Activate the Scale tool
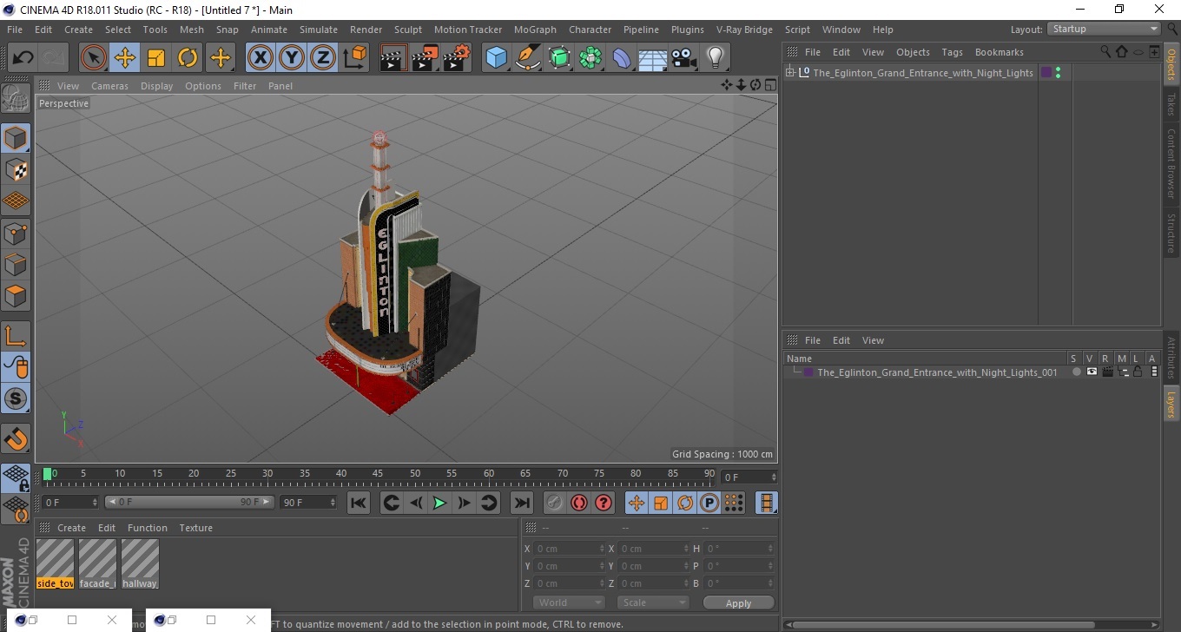This screenshot has height=632, width=1181. pos(156,58)
